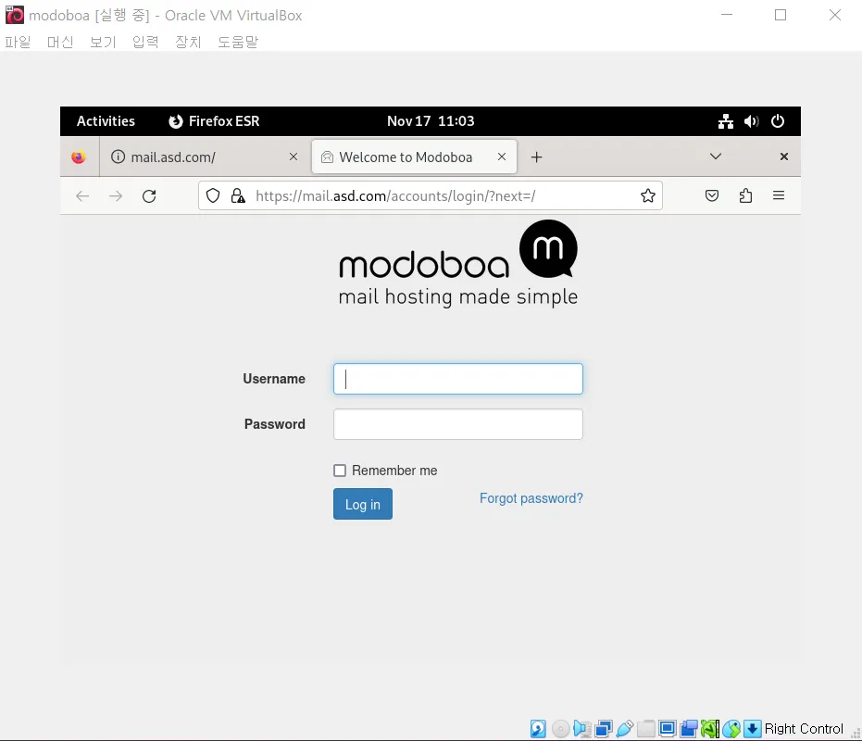This screenshot has height=741, width=862.
Task: Close the mail.asd.com/ tab
Action: (x=294, y=157)
